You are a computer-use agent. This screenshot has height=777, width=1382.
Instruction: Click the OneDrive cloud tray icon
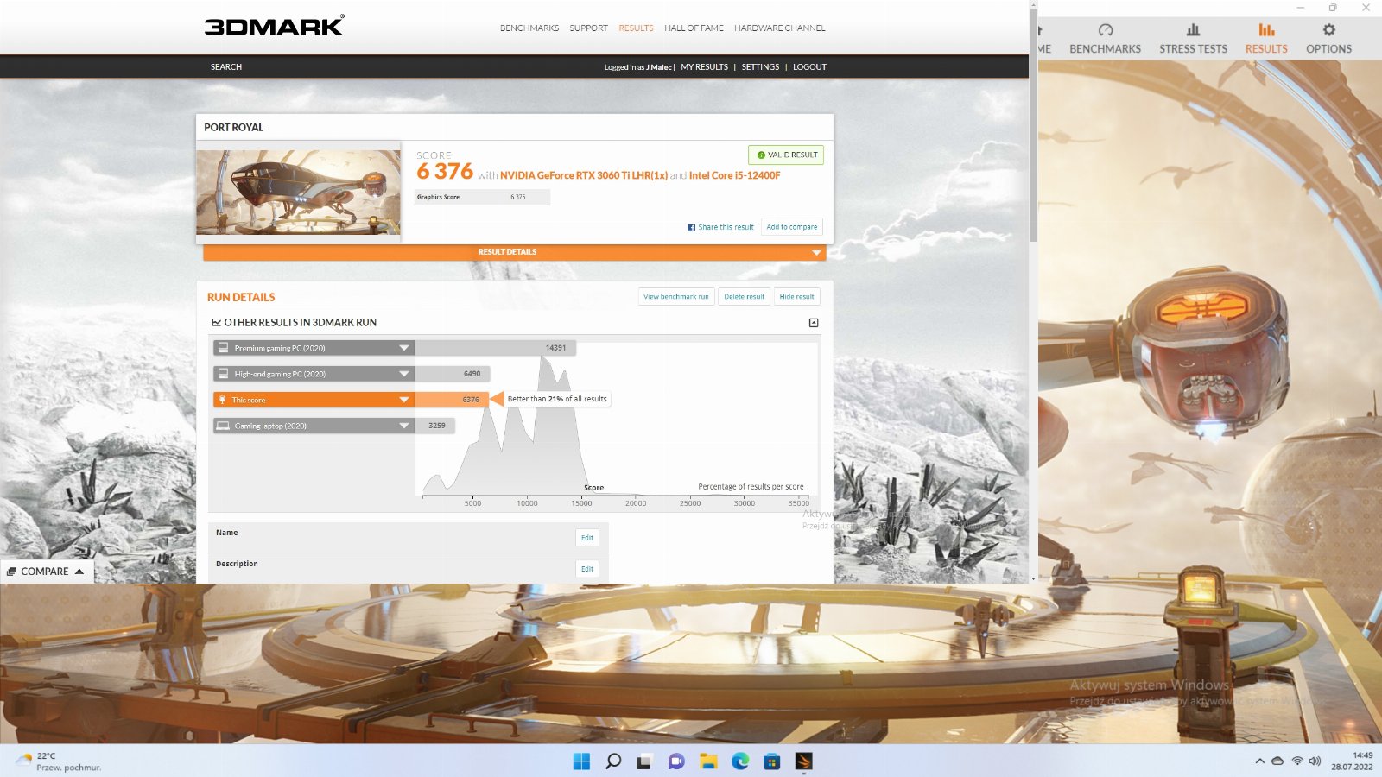(1277, 761)
